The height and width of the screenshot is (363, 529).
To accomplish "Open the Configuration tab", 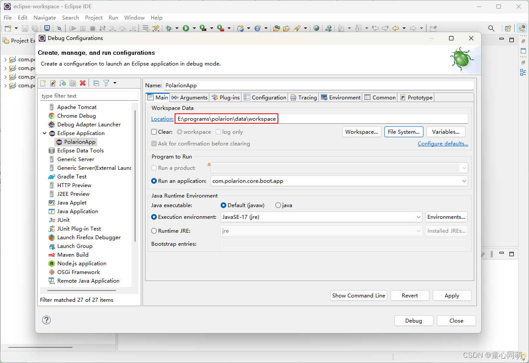I will click(265, 98).
